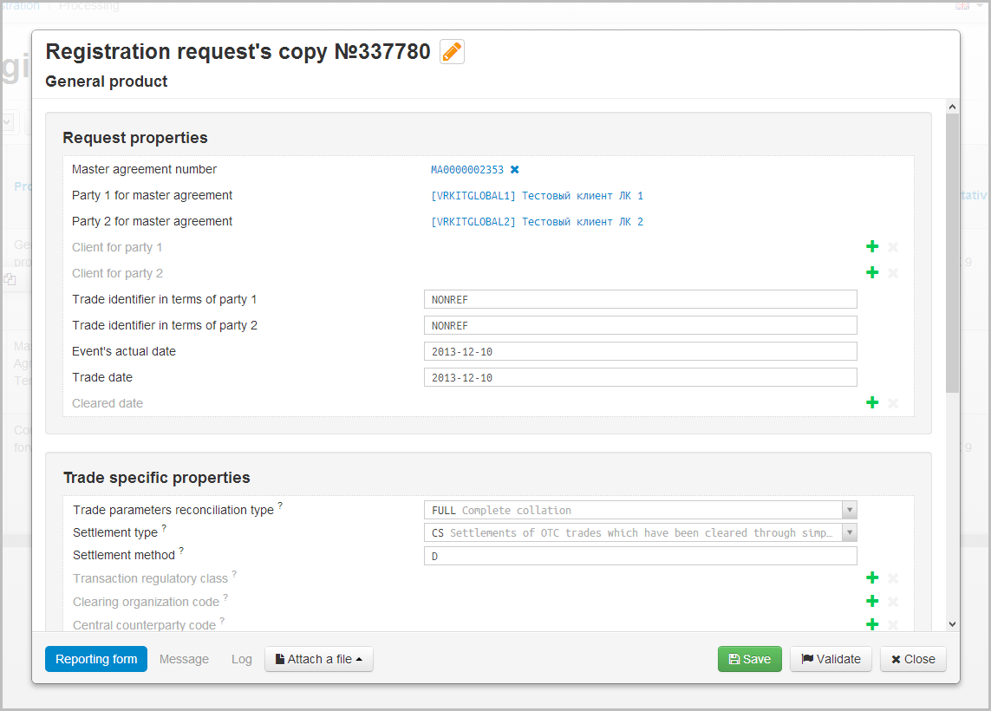
Task: Add Client for party 2 with green plus
Action: (872, 273)
